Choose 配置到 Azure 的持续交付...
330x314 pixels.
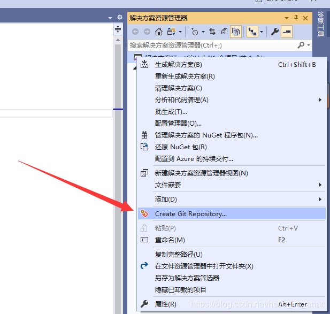tap(232, 159)
